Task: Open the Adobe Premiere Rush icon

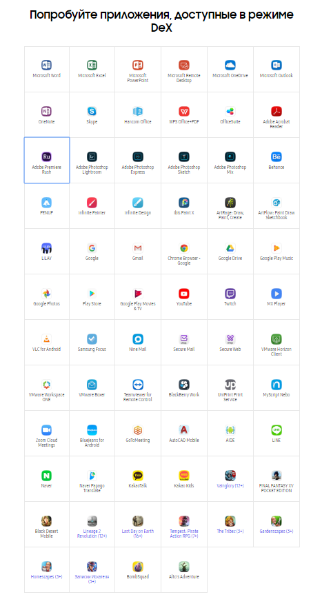Action: coord(46,157)
